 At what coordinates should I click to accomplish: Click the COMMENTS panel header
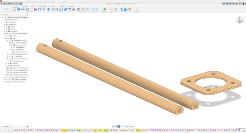(x=6, y=127)
